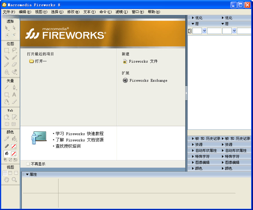Swap stroke and fill colors
The image size is (253, 210).
(16, 160)
